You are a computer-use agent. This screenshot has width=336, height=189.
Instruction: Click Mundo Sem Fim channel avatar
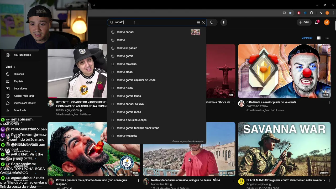[x=146, y=182]
